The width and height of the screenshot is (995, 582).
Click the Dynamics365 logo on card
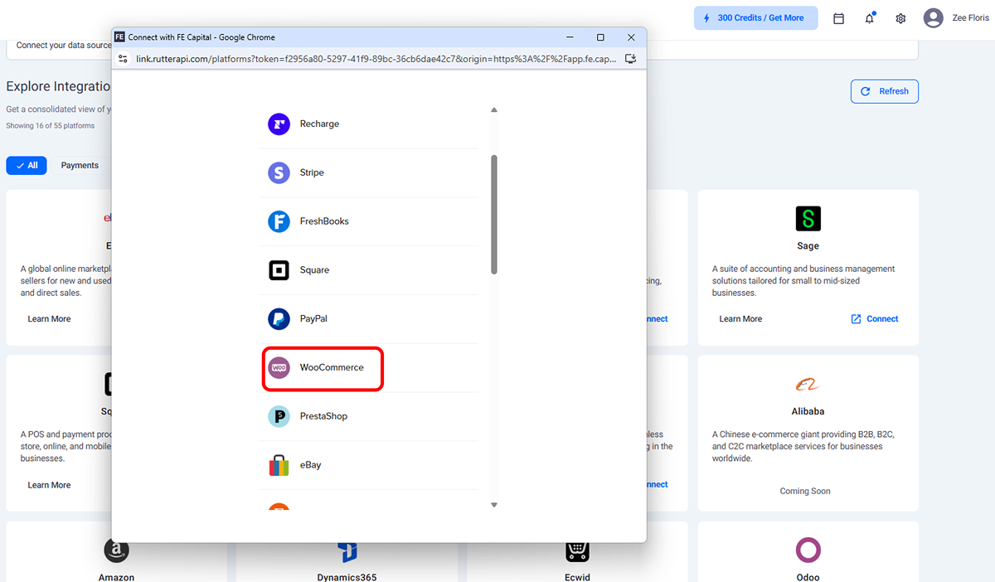pos(347,550)
